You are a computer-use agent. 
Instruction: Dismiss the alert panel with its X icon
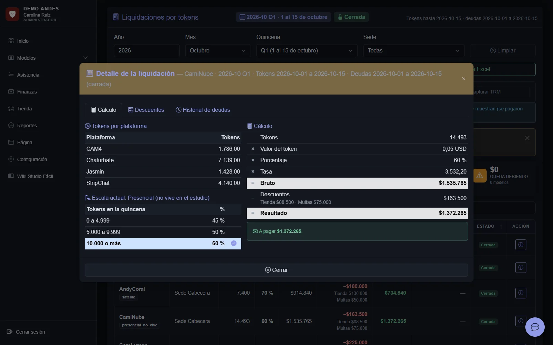click(x=527, y=138)
